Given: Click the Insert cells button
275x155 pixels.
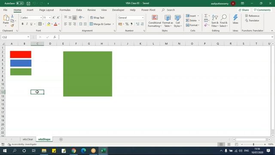Looking at the screenshot, I should 191,16.
